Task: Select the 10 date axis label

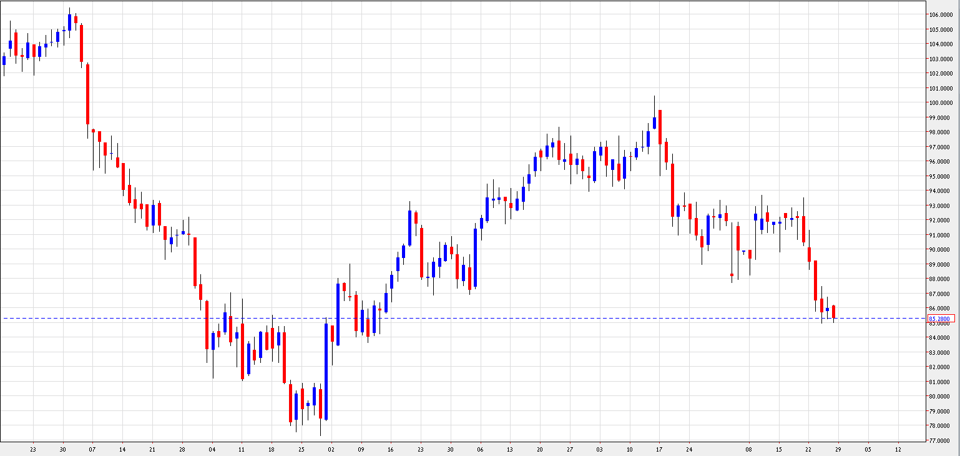Action: (630, 449)
